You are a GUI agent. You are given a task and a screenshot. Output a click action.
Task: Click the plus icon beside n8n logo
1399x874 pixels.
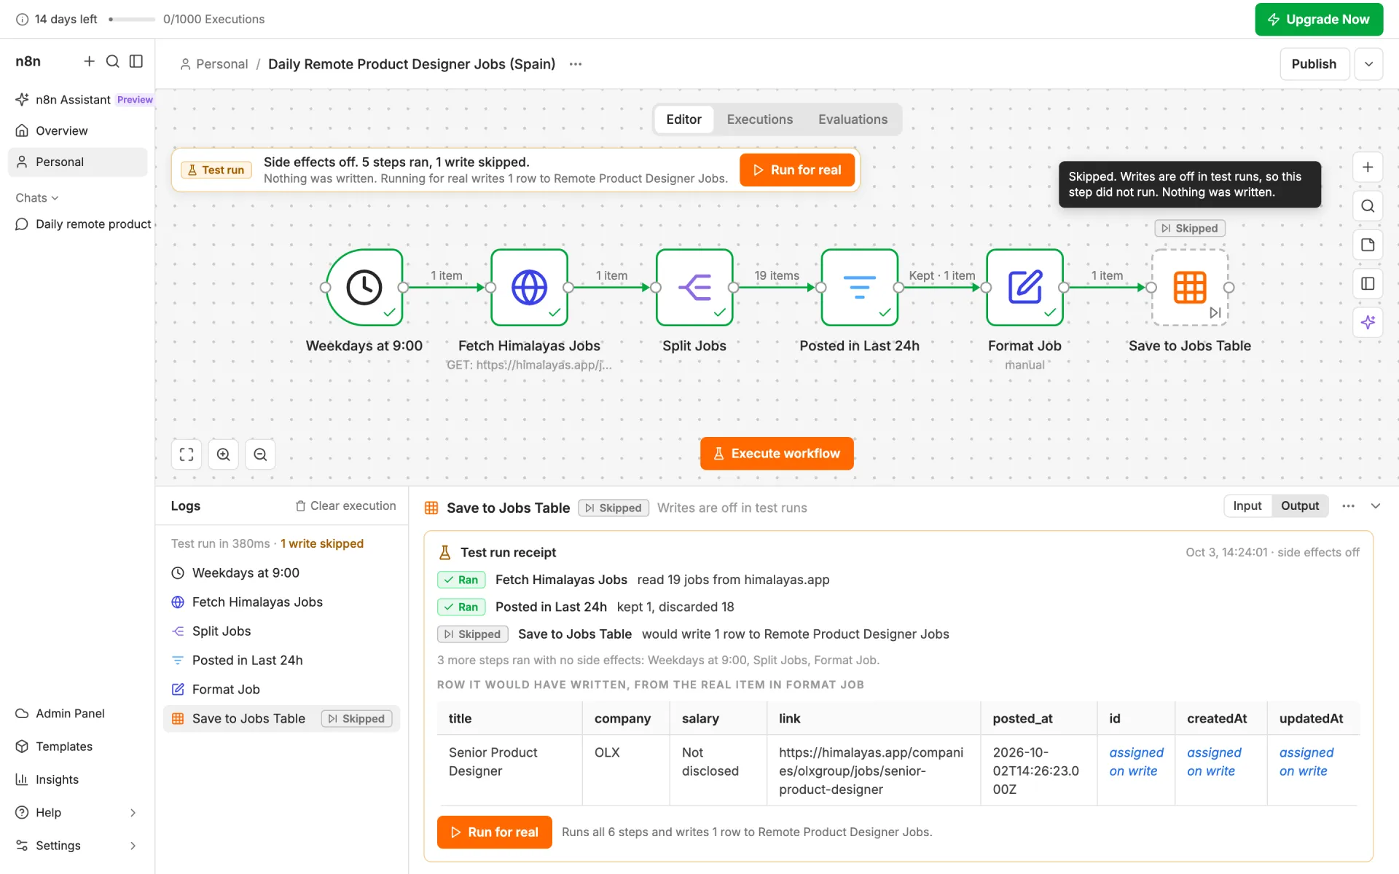89,61
